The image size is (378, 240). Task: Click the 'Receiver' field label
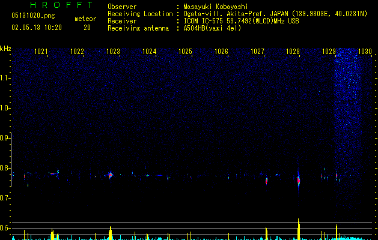pyautogui.click(x=122, y=21)
